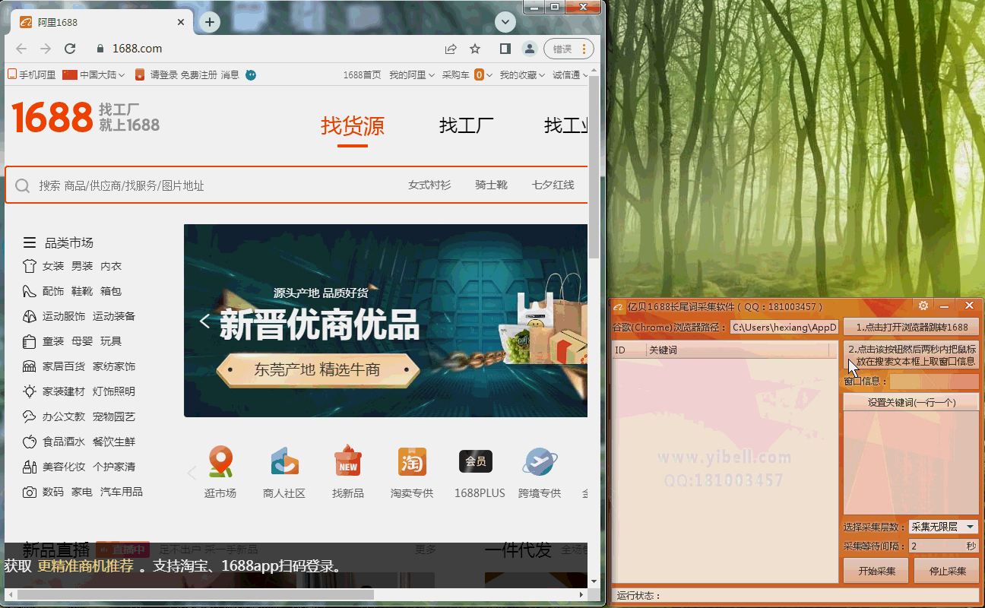Click 免费注册 link
985x608 pixels.
pyautogui.click(x=198, y=74)
